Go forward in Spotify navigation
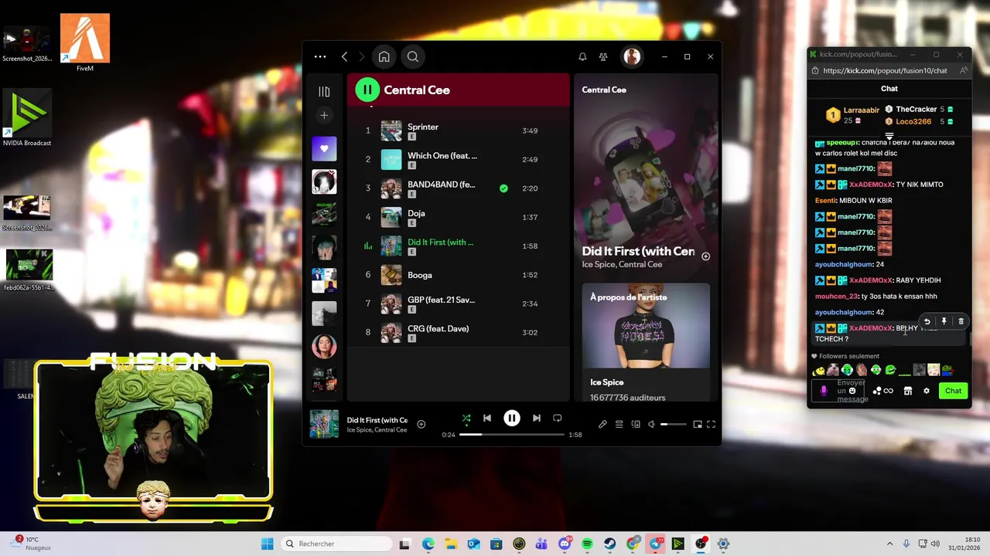 361,56
